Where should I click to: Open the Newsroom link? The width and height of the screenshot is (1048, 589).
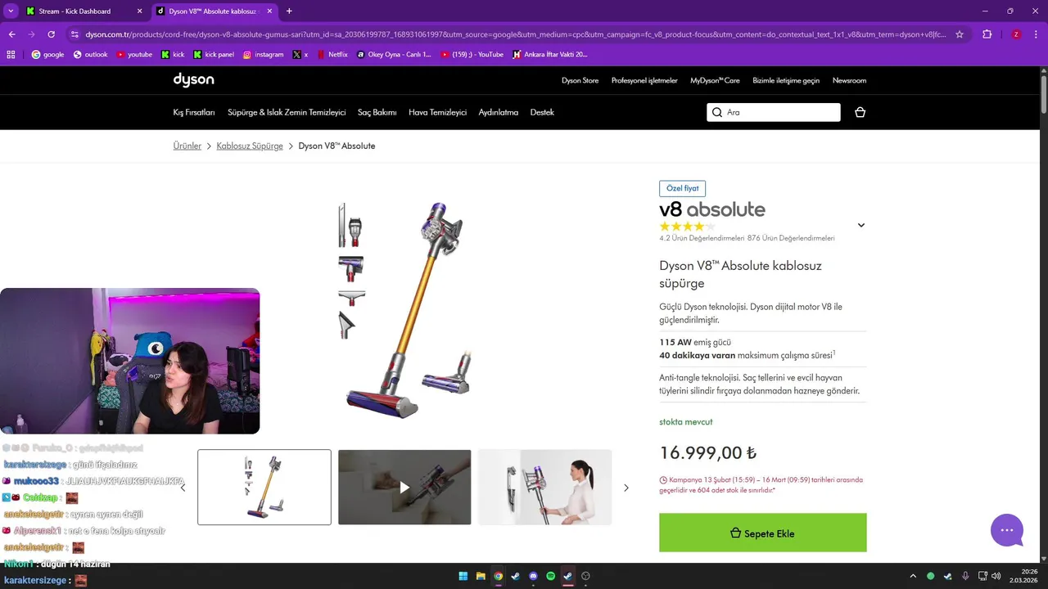[x=849, y=80]
